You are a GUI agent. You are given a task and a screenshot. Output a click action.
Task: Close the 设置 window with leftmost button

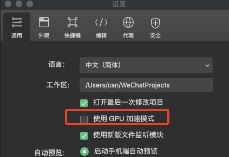click(8, 4)
